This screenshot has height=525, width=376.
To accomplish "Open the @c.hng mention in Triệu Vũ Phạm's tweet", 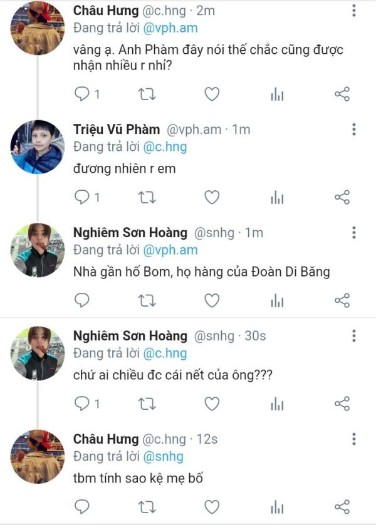I will click(165, 147).
